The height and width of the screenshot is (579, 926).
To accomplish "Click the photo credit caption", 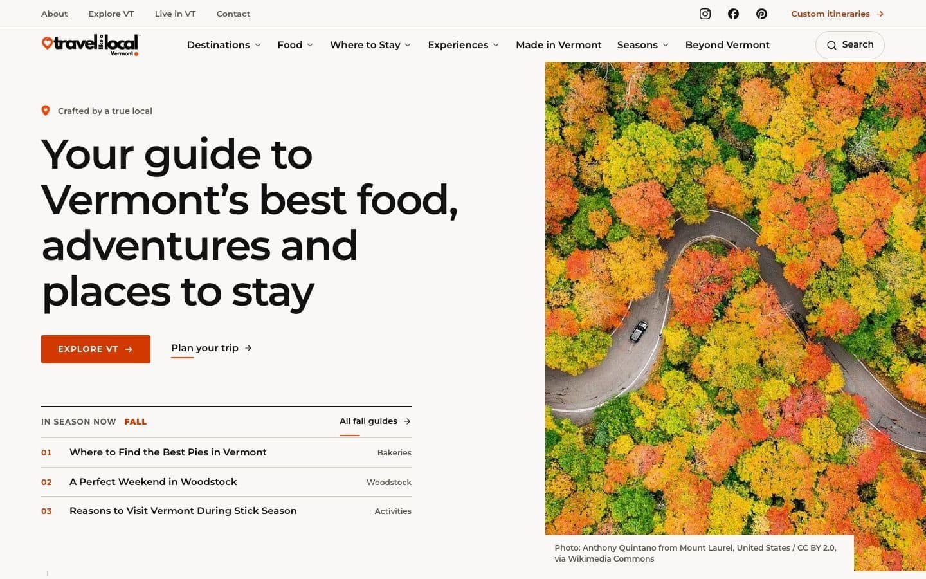I will (696, 553).
